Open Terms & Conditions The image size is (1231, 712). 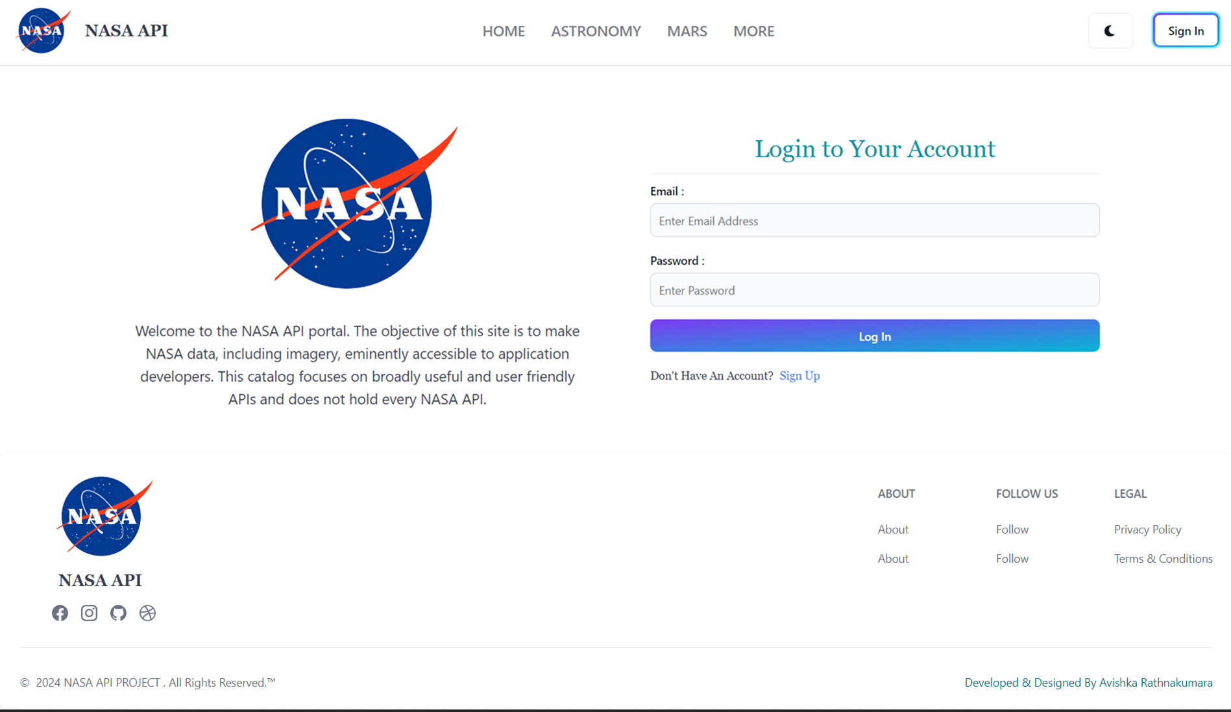click(x=1163, y=558)
